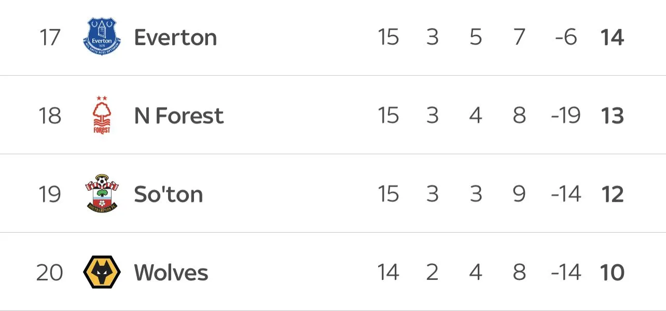
Task: Click Wolves' 14 games played value
Action: click(x=388, y=273)
